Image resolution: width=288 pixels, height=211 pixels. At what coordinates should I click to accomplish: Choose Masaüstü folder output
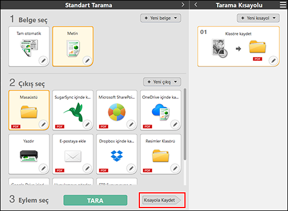(x=29, y=110)
